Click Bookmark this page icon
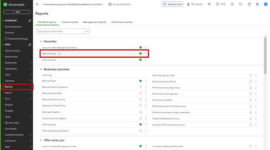This screenshot has width=270, height=150. click(x=6, y=38)
